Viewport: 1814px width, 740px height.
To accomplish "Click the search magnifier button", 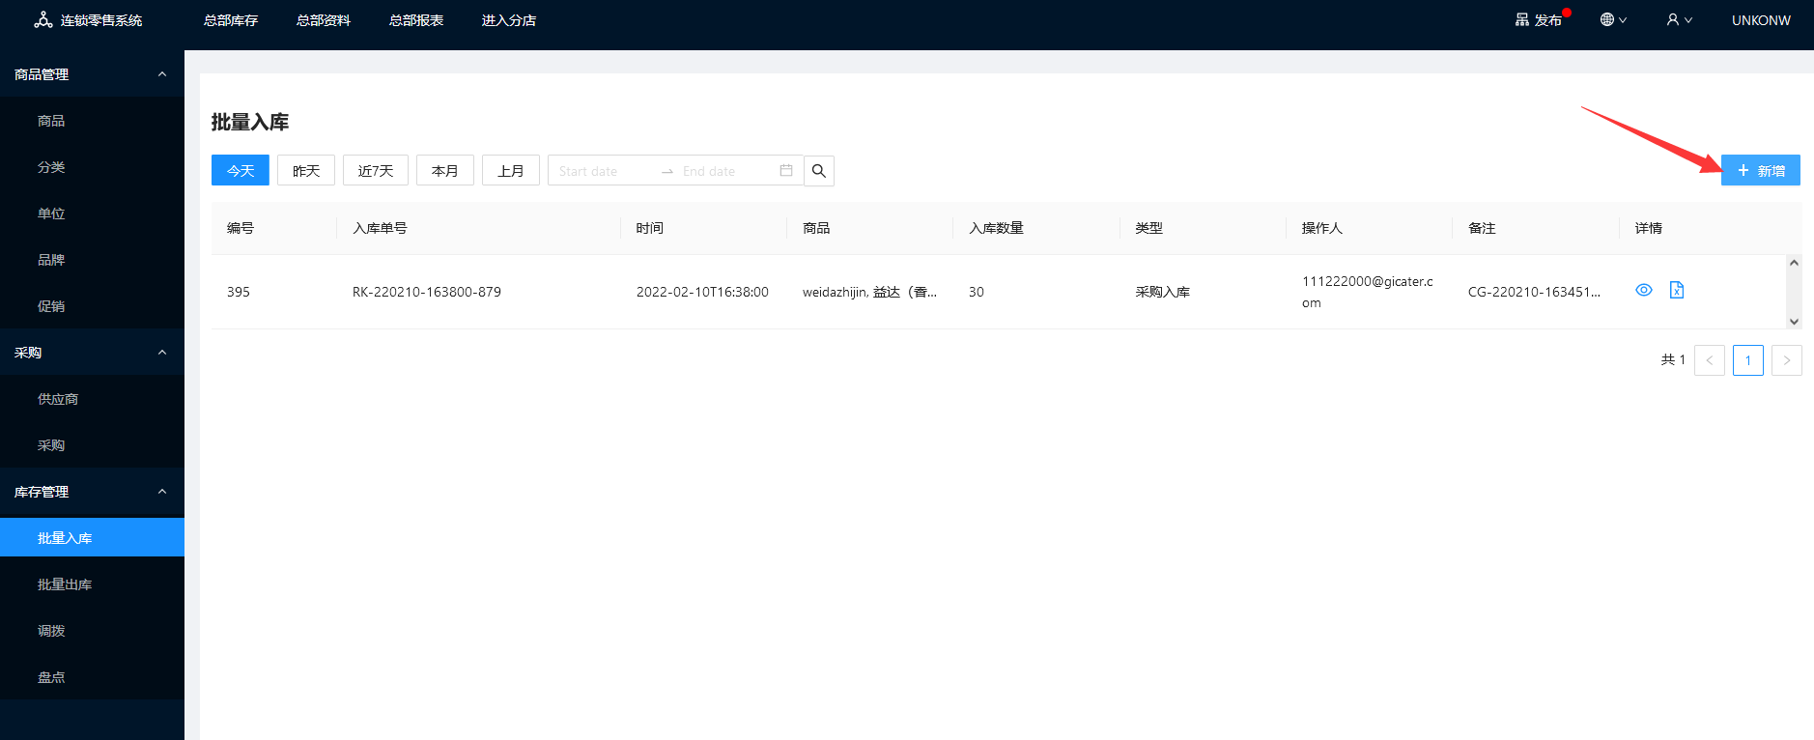I will pyautogui.click(x=819, y=171).
